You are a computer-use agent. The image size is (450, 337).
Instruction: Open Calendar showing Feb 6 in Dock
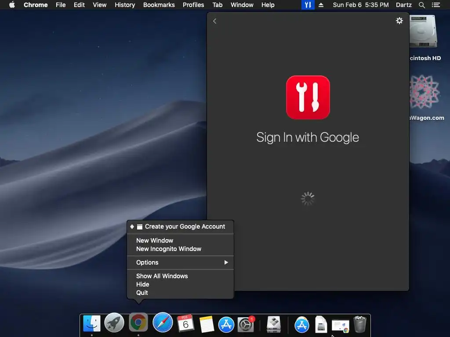click(x=185, y=323)
